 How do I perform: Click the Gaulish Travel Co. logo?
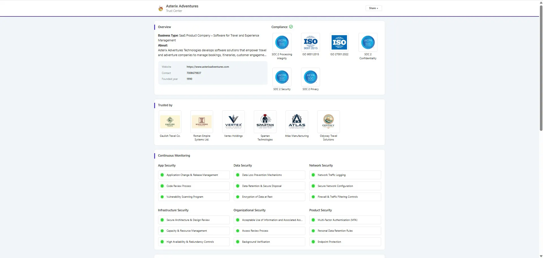click(x=170, y=122)
